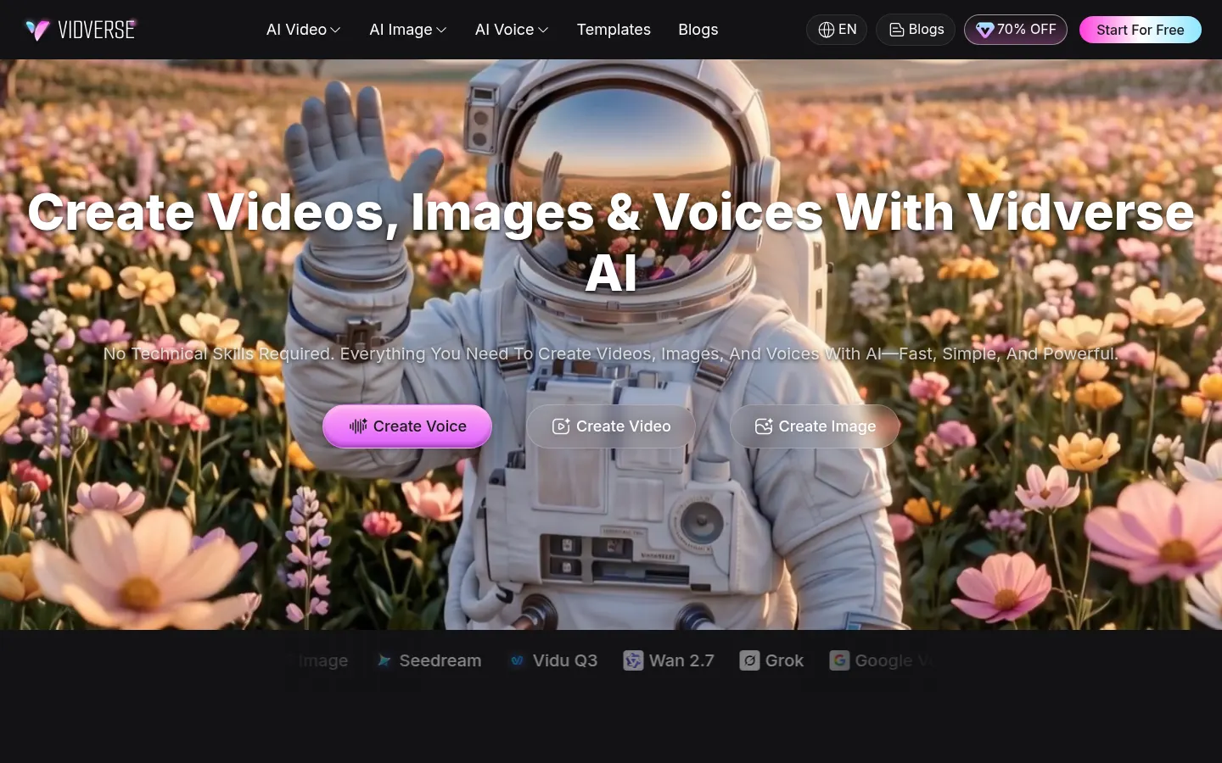Screen dimensions: 1222x763
Task: Click the Wan 2.7 logo icon
Action: click(633, 660)
